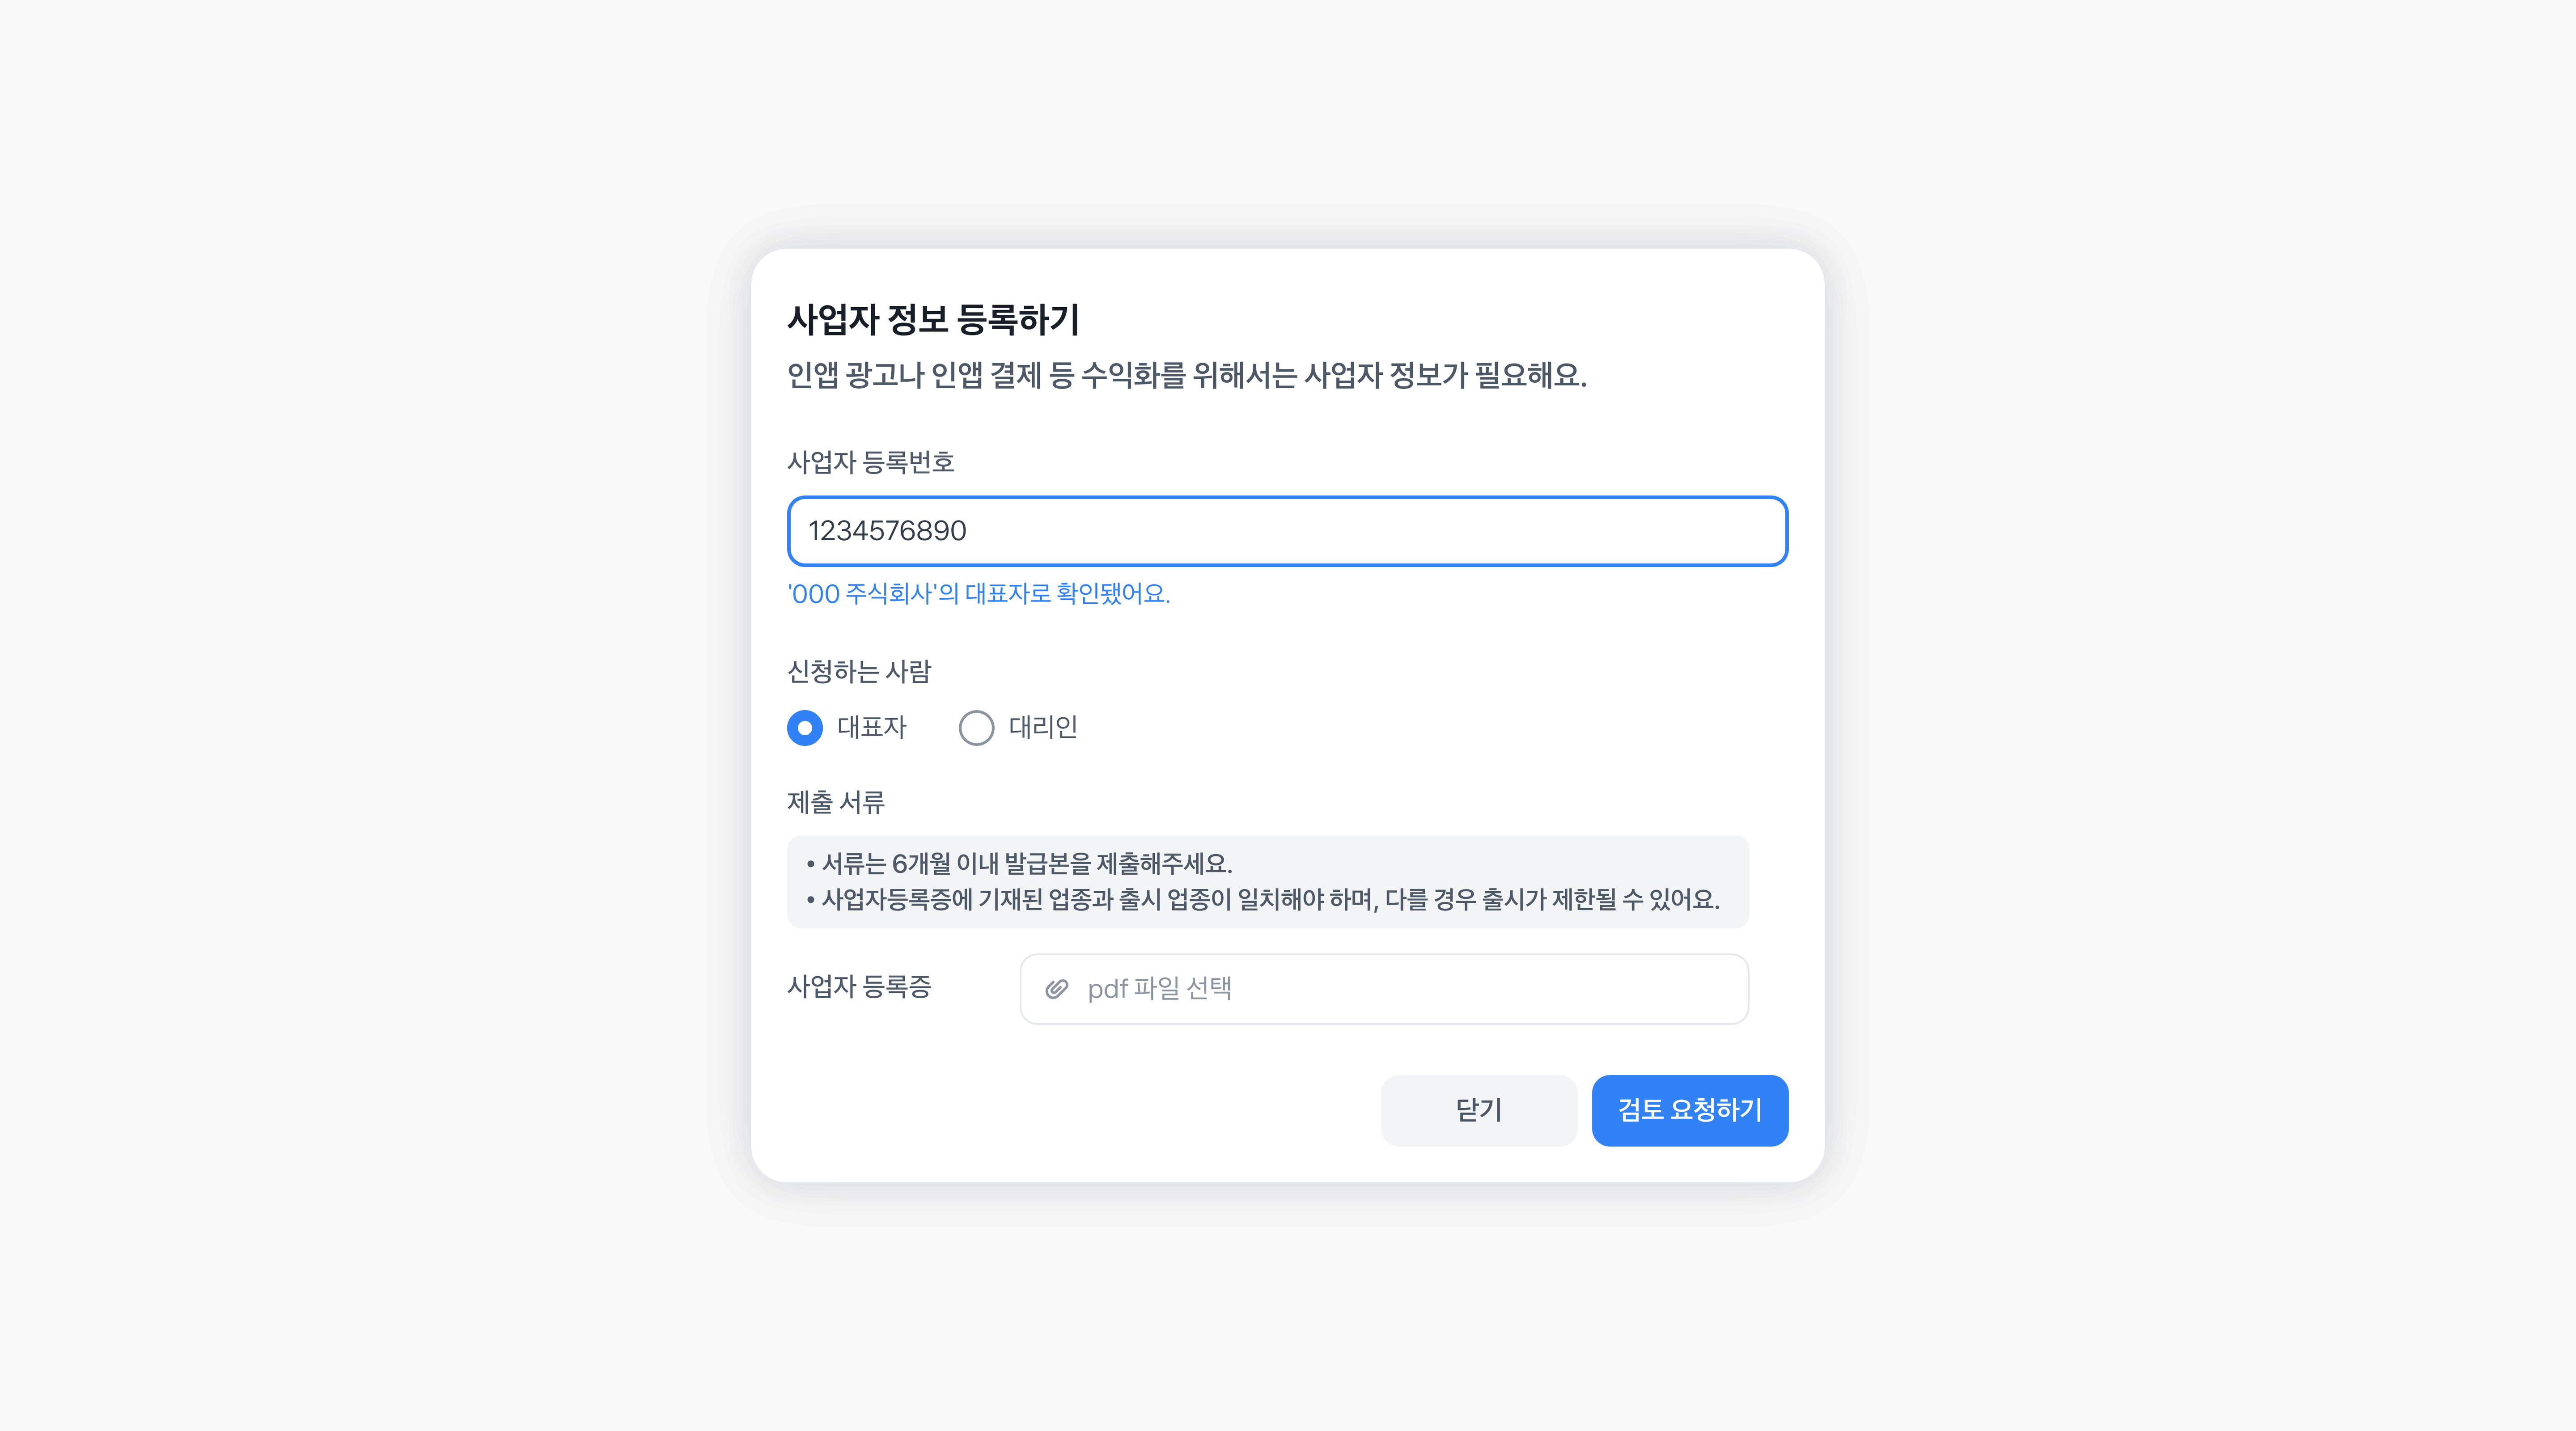Click the paperclip attachment icon
Viewport: 2576px width, 1431px height.
tap(1056, 989)
